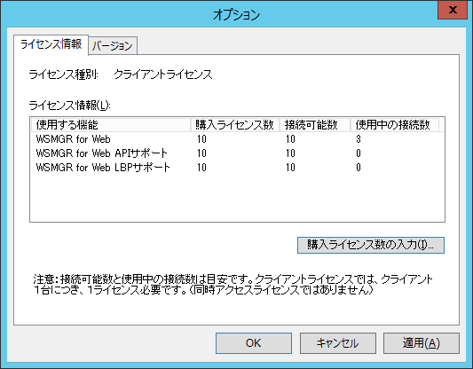This screenshot has width=473, height=369.
Task: Click 接続可能数 value for APIサポート row
Action: 290,153
